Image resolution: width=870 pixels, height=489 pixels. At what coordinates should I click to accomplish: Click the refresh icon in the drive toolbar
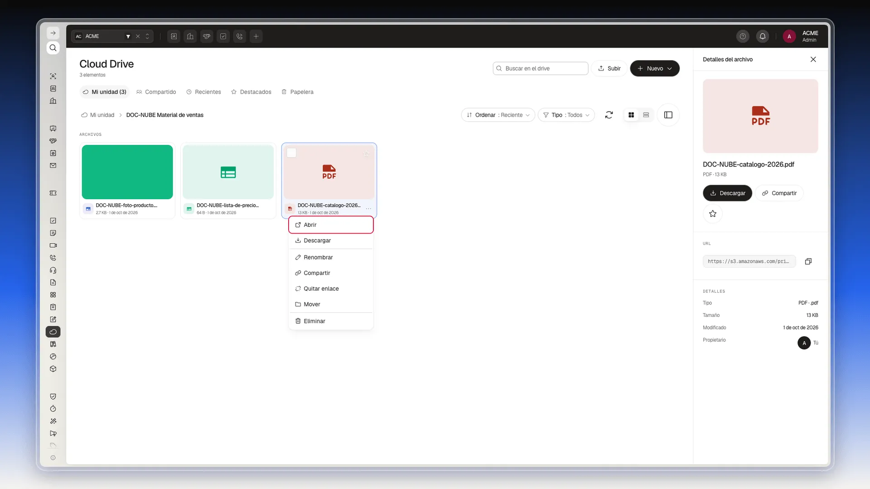point(609,115)
